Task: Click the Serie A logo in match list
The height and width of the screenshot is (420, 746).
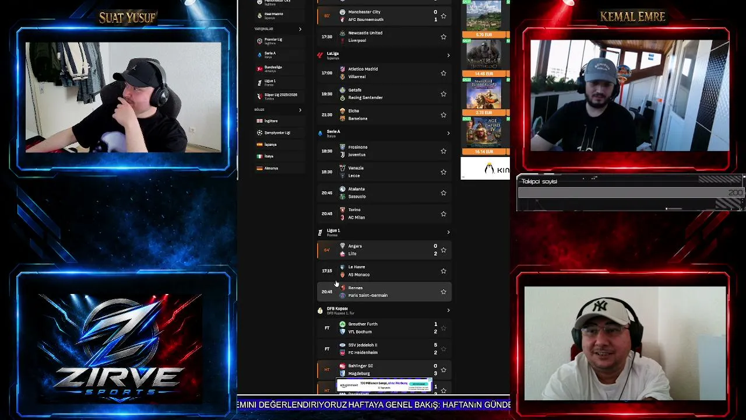Action: (320, 134)
